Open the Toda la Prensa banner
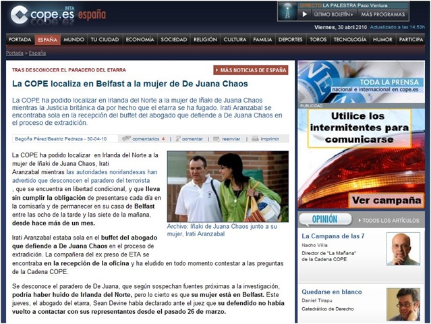 pos(361,82)
